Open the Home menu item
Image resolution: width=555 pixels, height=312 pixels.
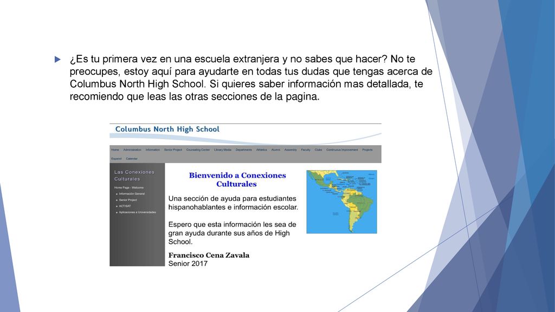coord(115,150)
